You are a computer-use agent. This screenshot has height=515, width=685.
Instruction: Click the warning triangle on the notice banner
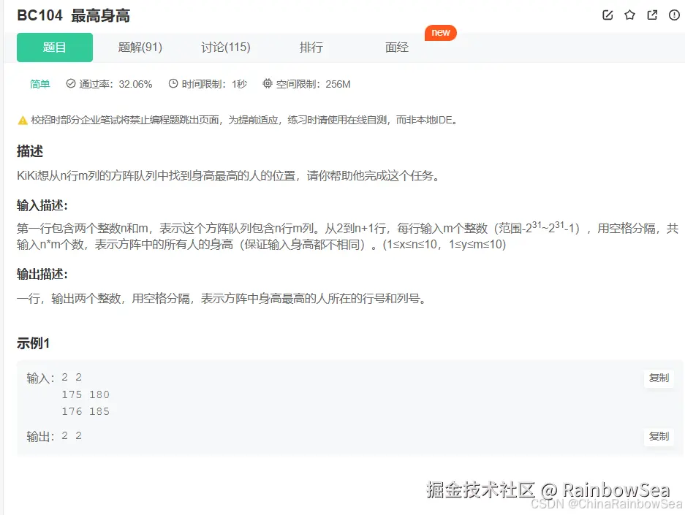pos(23,119)
